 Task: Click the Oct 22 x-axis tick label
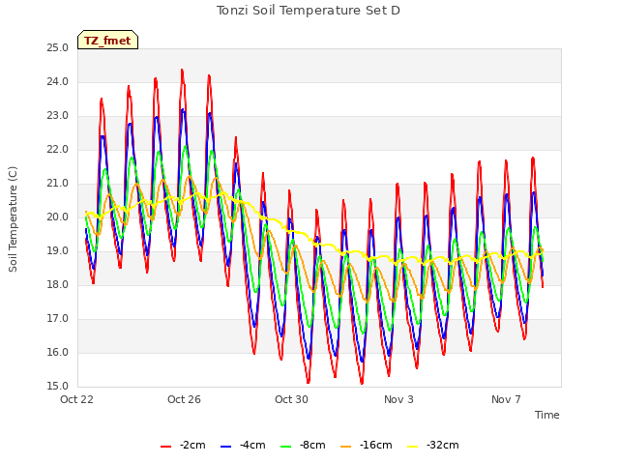76,399
